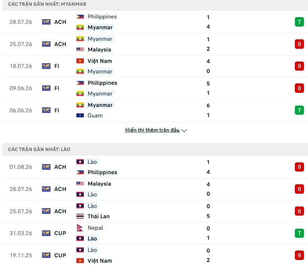
Task: Click the Guam flag icon
Action: (x=80, y=115)
